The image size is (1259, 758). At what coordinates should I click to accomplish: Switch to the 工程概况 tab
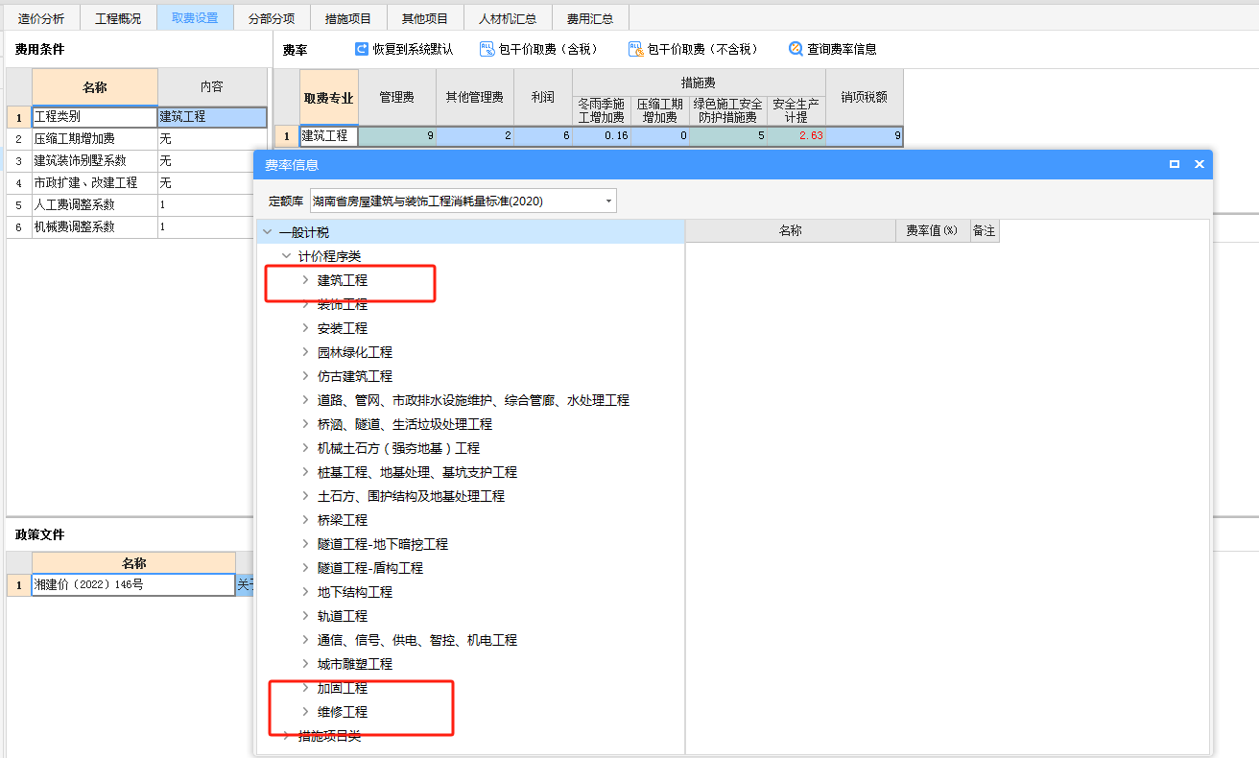pyautogui.click(x=118, y=18)
